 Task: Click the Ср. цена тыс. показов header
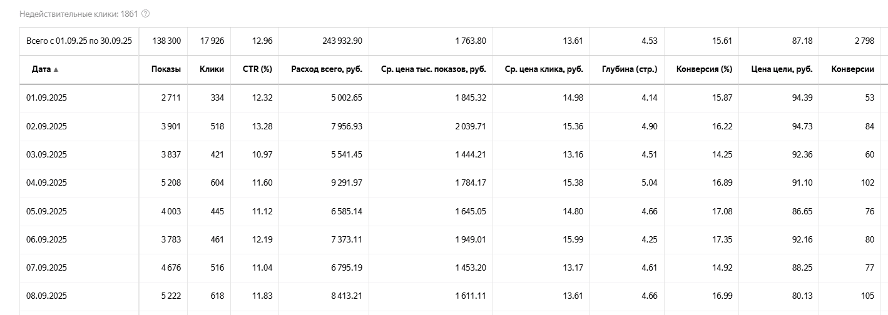coord(433,69)
